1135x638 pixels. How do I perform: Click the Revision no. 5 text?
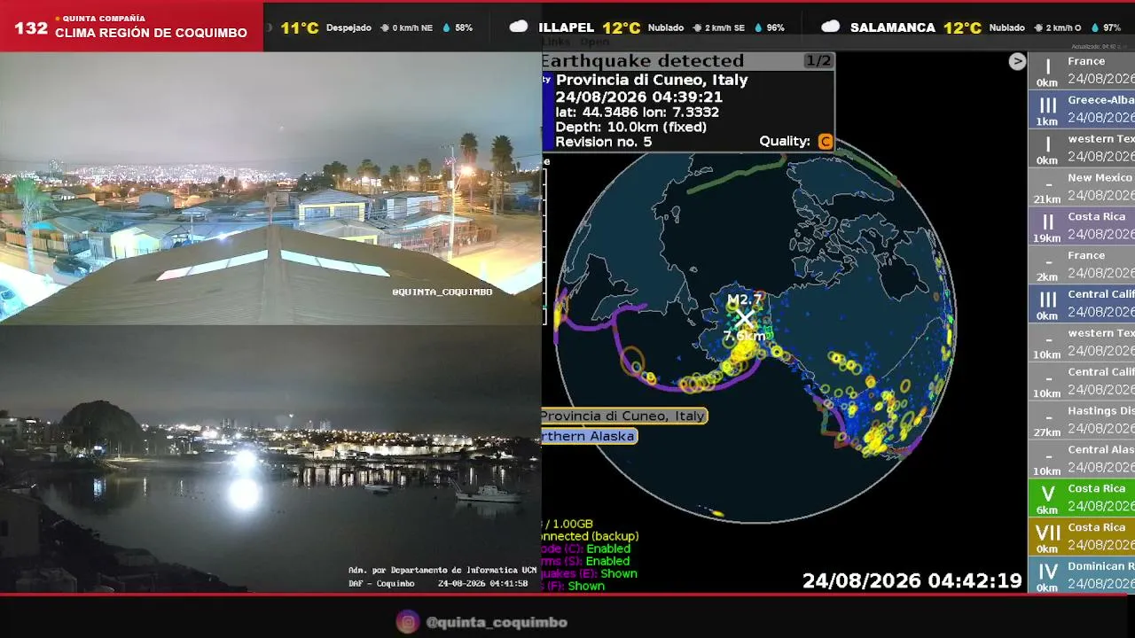603,142
